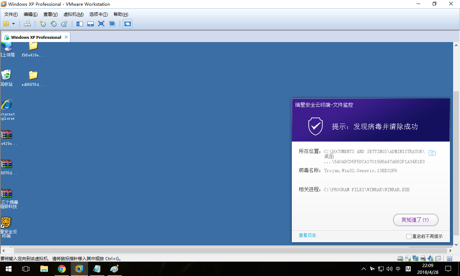The width and height of the screenshot is (460, 276).
Task: Click the VMware hard disk status icon
Action: tap(400, 258)
